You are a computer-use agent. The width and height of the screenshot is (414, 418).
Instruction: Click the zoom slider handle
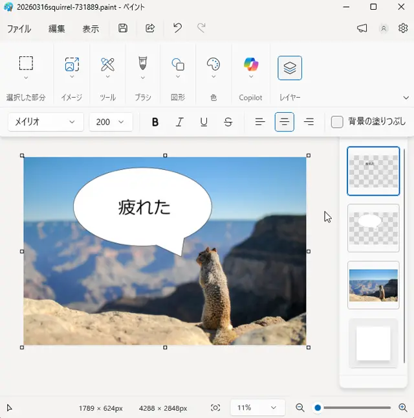coord(318,408)
